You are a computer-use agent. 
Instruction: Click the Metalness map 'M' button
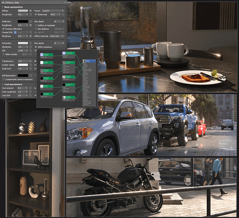click(x=30, y=36)
